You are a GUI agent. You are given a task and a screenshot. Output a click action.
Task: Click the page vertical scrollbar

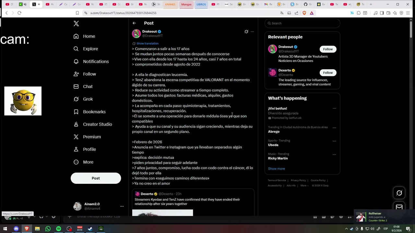411,29
